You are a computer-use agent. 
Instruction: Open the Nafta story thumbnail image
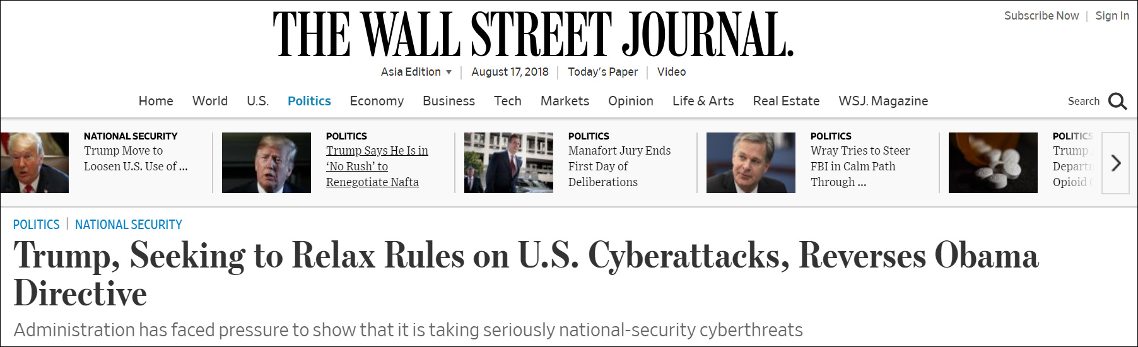(266, 163)
